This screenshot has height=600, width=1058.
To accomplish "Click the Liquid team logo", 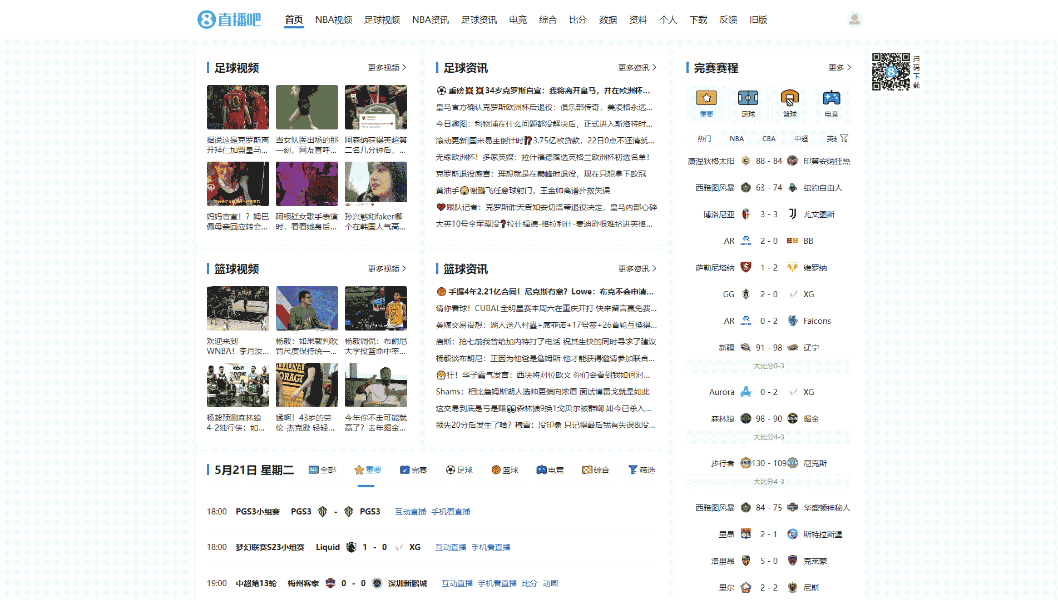I will [351, 547].
